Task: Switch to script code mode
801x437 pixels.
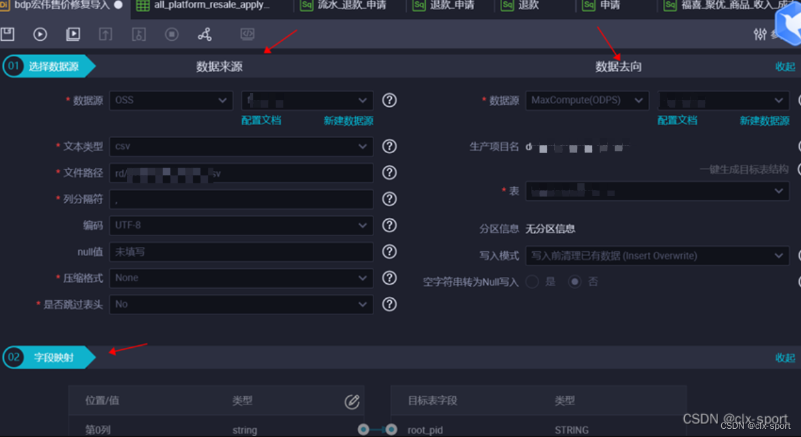Action: [247, 35]
